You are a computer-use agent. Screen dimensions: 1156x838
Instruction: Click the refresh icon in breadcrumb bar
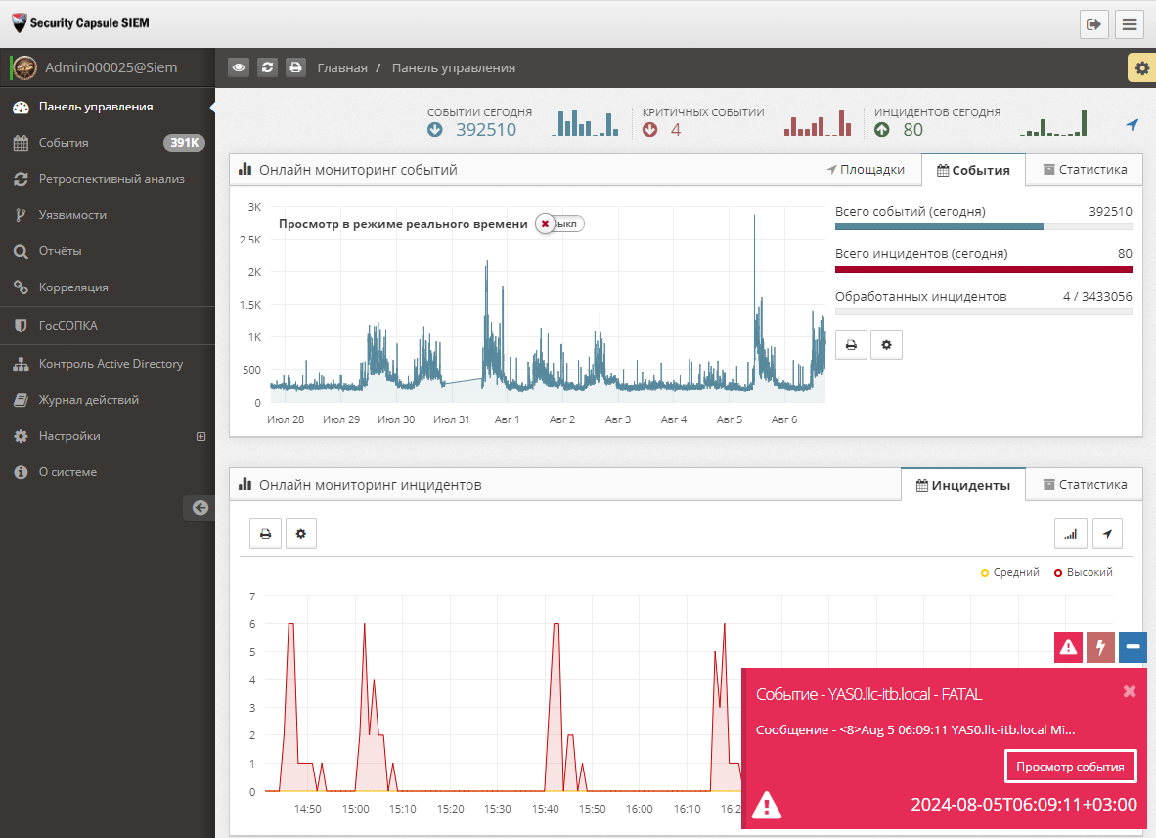point(267,67)
